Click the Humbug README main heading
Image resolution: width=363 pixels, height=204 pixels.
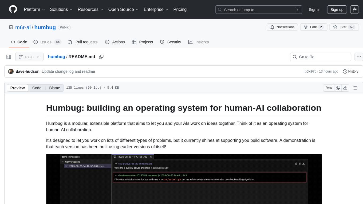(x=184, y=108)
